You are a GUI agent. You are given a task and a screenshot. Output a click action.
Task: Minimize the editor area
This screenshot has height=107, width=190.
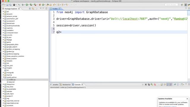point(186,8)
